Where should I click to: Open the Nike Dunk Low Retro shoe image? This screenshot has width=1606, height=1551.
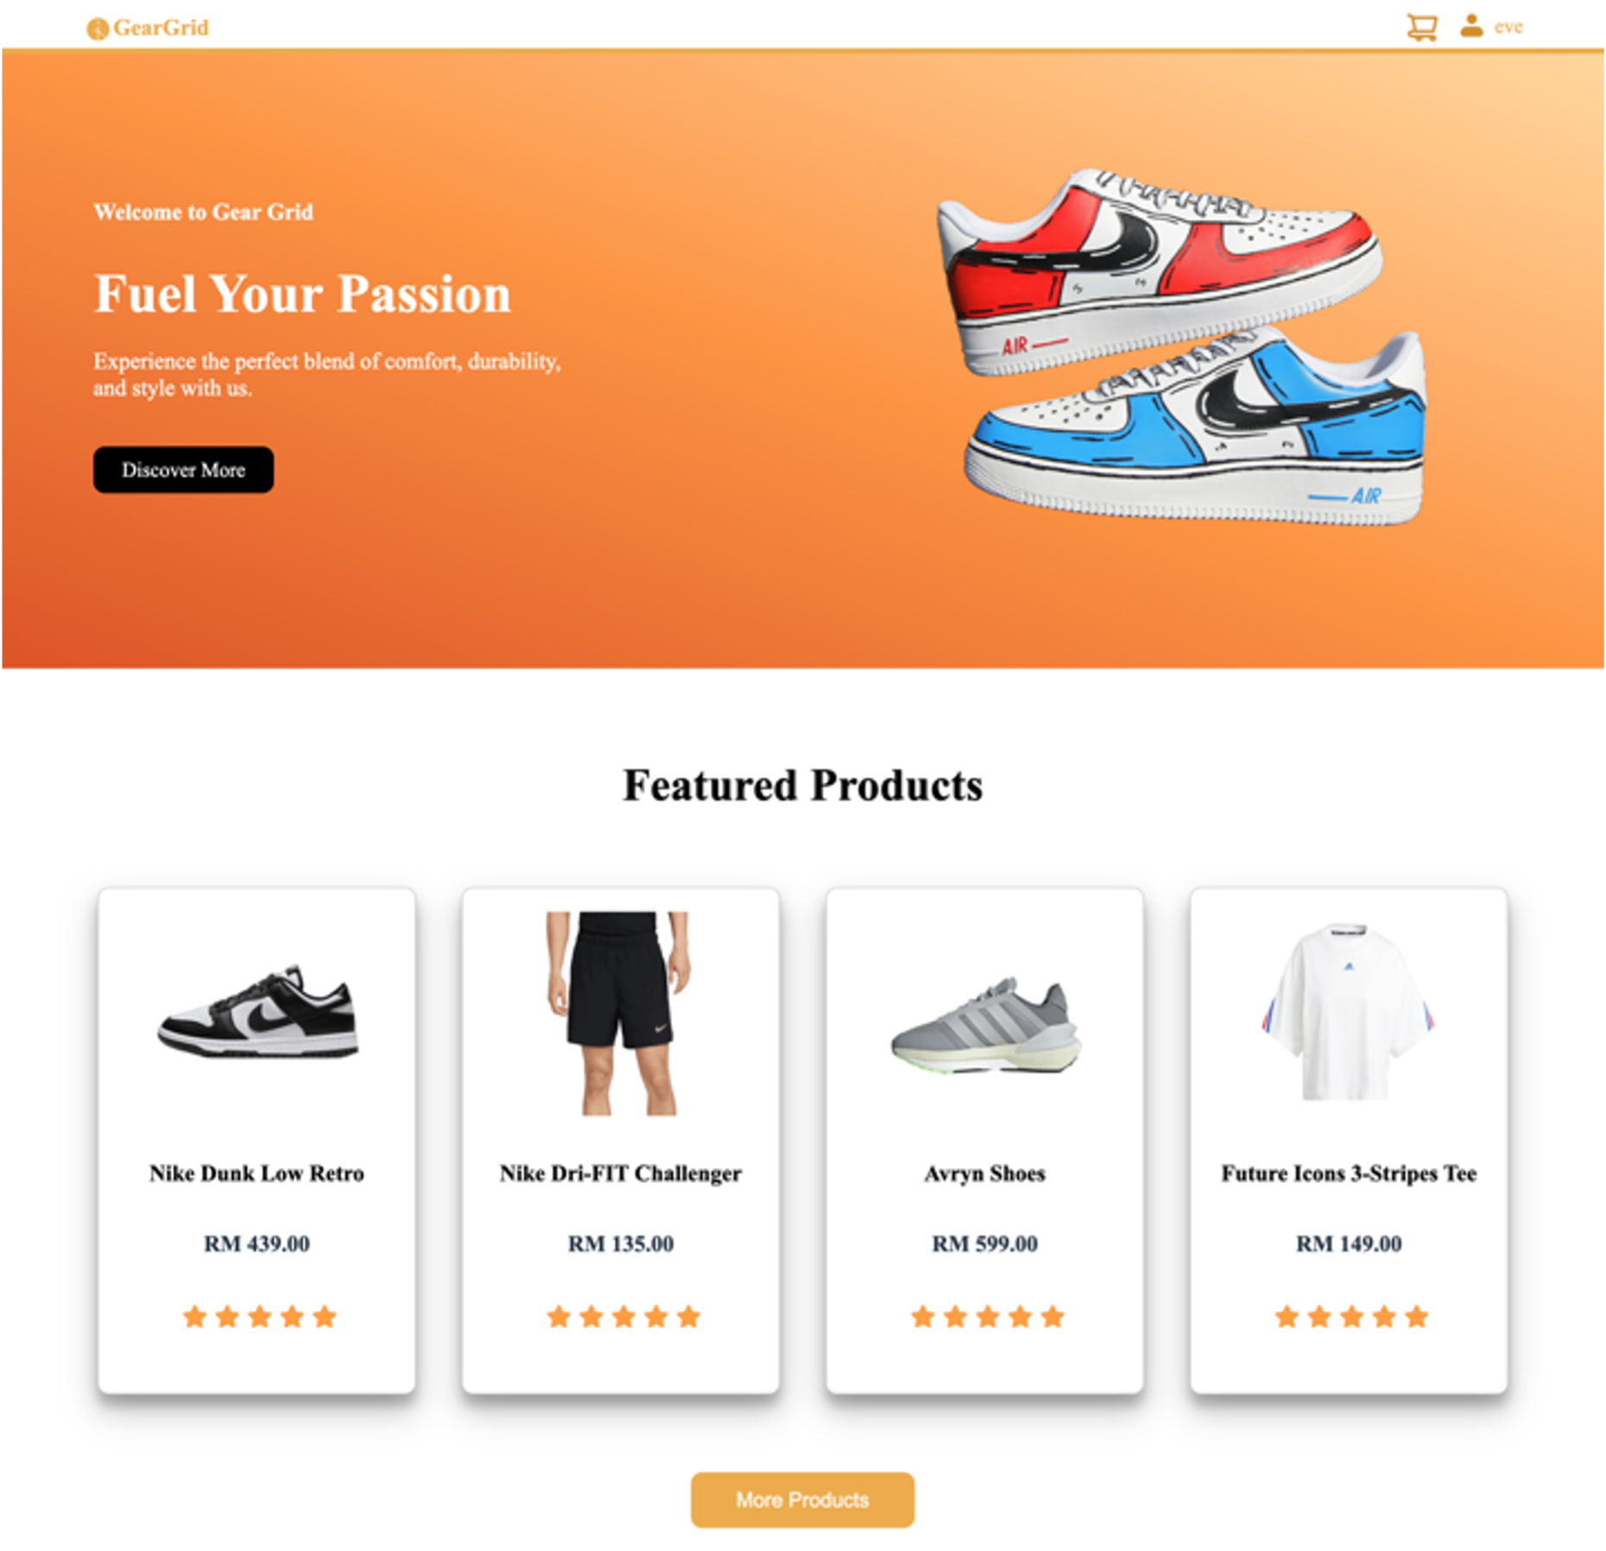coord(257,1011)
